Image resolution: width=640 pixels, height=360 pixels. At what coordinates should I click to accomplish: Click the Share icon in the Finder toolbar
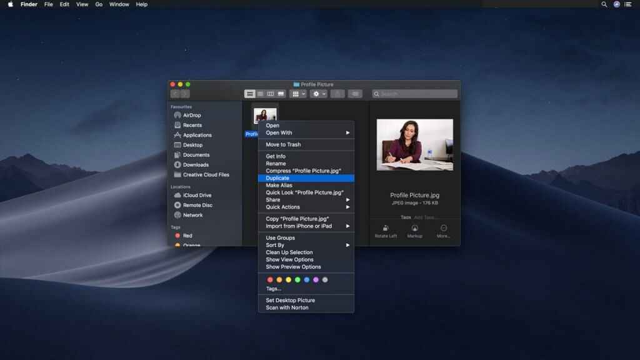(x=337, y=94)
